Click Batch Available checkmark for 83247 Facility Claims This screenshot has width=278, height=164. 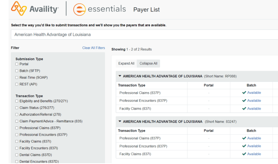[244, 154]
